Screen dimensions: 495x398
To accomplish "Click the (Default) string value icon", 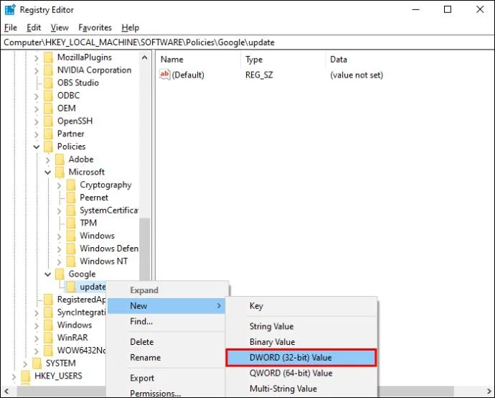I will (x=164, y=75).
